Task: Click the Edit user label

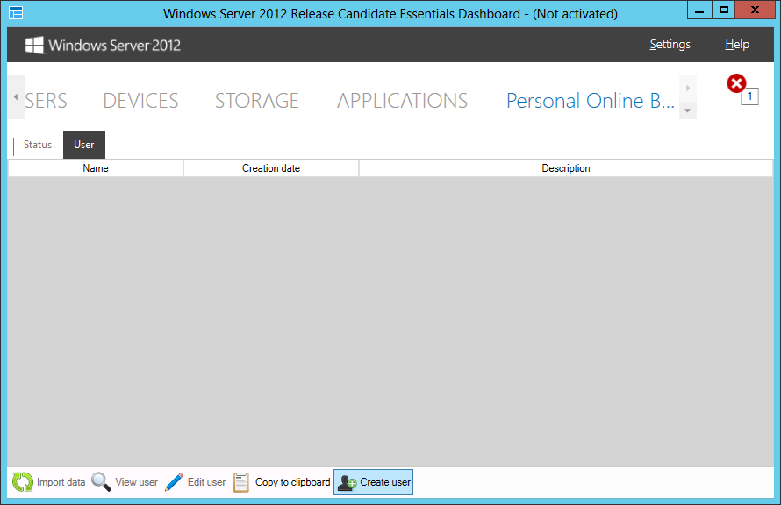Action: tap(207, 482)
